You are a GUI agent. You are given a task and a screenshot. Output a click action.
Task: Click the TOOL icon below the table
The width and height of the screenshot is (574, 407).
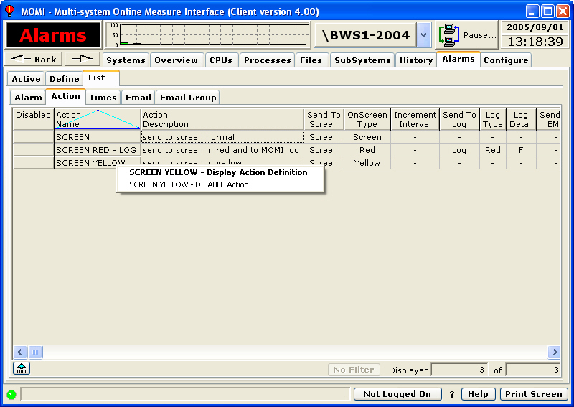click(22, 368)
